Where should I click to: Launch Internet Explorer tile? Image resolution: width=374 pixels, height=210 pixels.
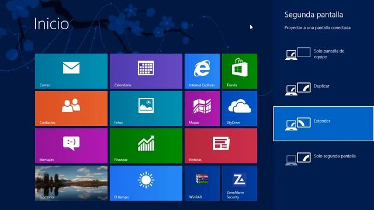click(202, 71)
